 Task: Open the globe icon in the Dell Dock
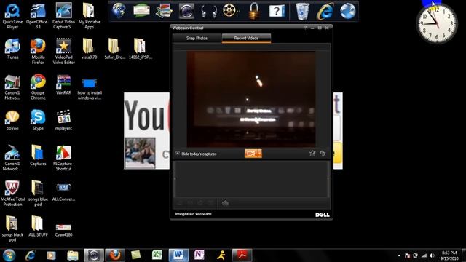tap(119, 11)
